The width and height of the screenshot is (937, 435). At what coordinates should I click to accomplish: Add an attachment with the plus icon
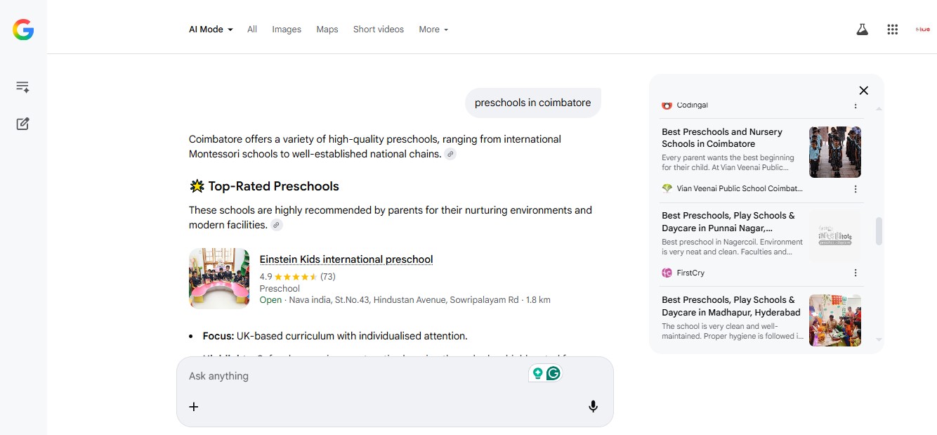(x=194, y=406)
